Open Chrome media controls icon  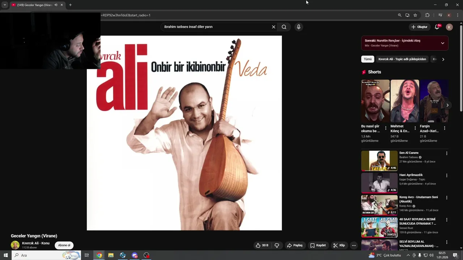pyautogui.click(x=440, y=15)
